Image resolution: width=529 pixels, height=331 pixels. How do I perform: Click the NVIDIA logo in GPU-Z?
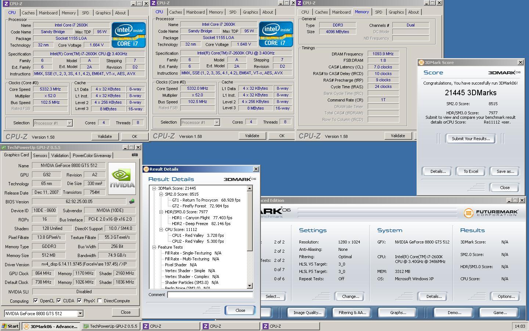pos(122,178)
